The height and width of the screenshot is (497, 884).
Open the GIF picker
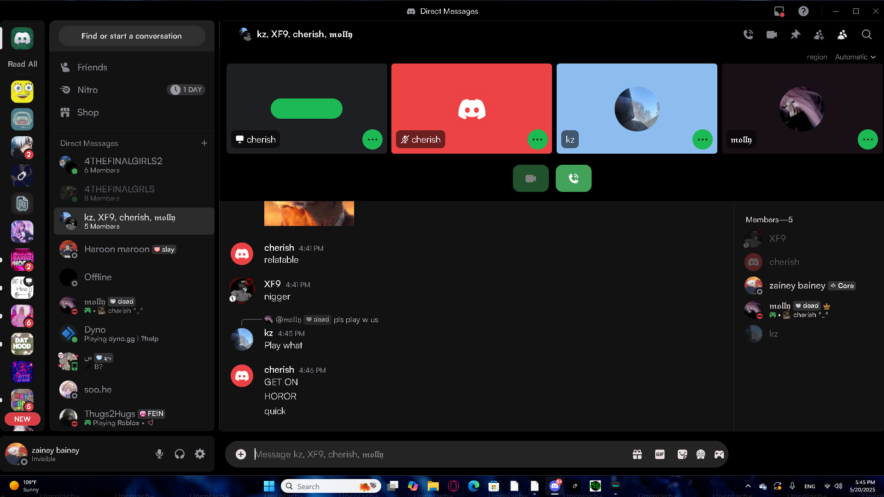click(660, 455)
